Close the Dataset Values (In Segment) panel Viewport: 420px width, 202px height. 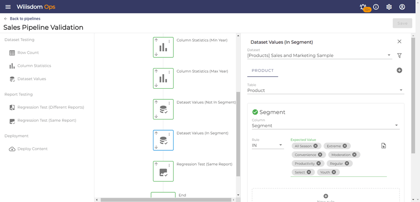tap(399, 42)
